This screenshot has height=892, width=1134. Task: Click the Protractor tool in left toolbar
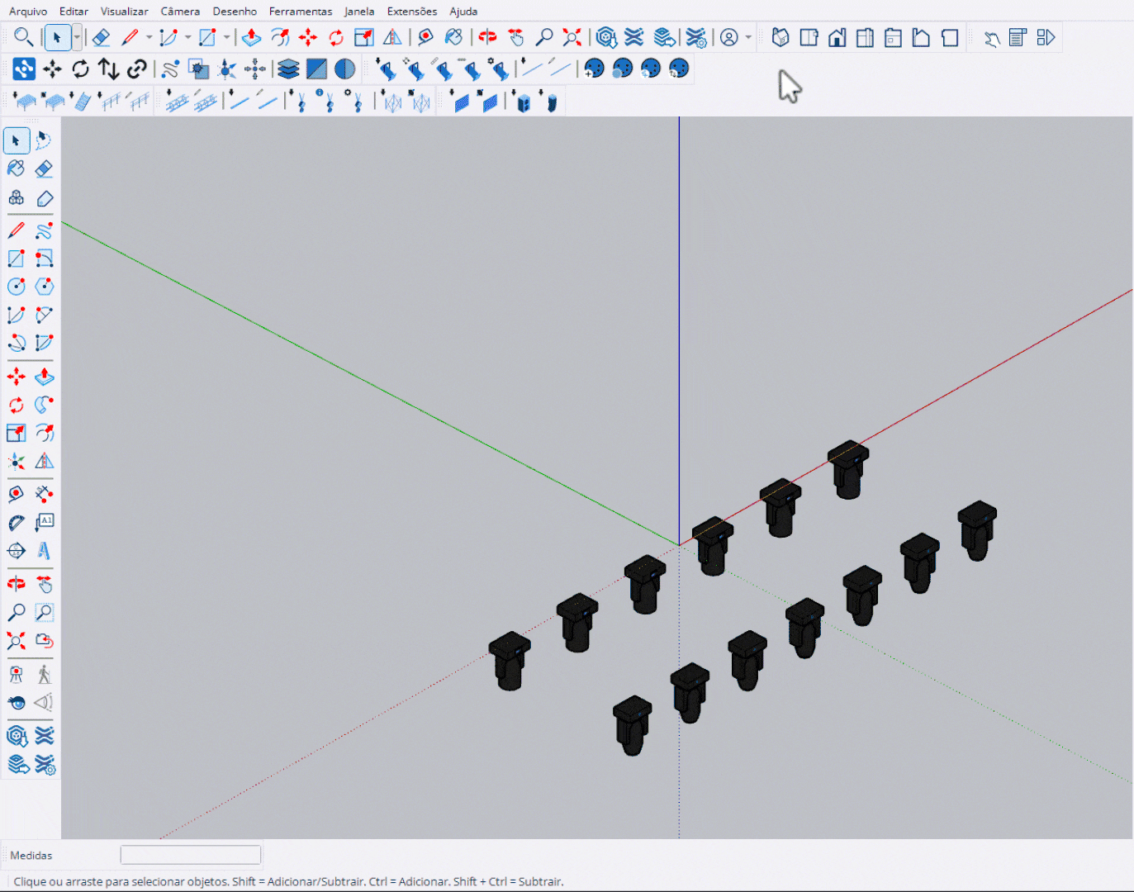[x=16, y=523]
